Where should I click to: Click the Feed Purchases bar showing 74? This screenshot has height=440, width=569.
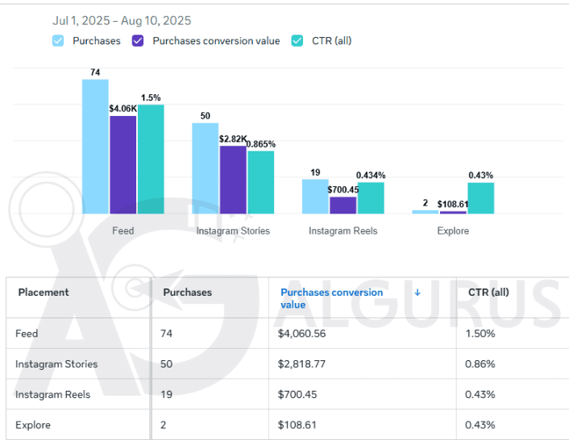pyautogui.click(x=95, y=147)
